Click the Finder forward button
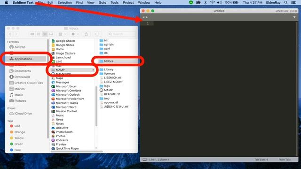This screenshot has height=169, width=301. point(16,34)
